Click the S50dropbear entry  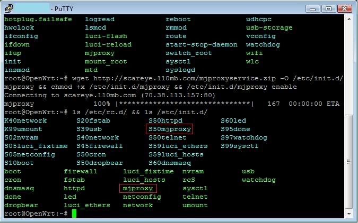pyautogui.click(x=100, y=163)
